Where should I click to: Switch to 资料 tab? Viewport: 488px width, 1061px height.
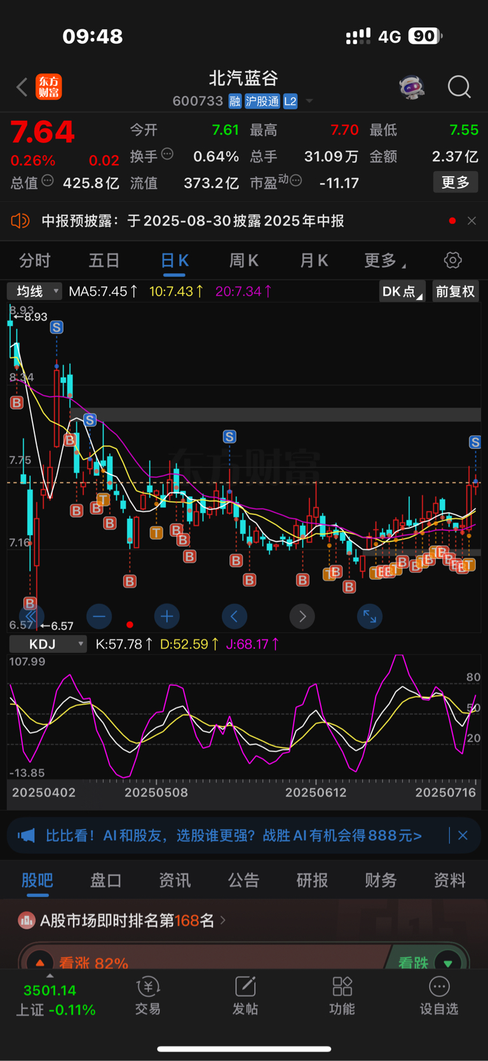[x=449, y=880]
